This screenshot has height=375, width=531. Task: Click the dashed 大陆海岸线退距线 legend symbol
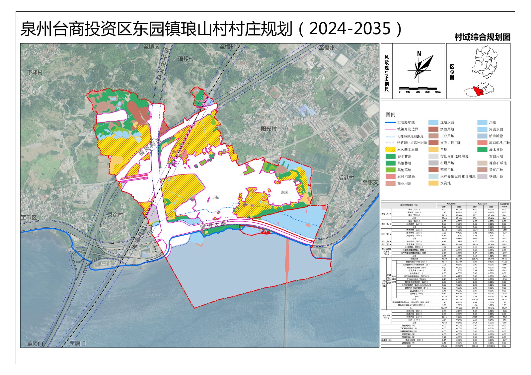[390, 136]
